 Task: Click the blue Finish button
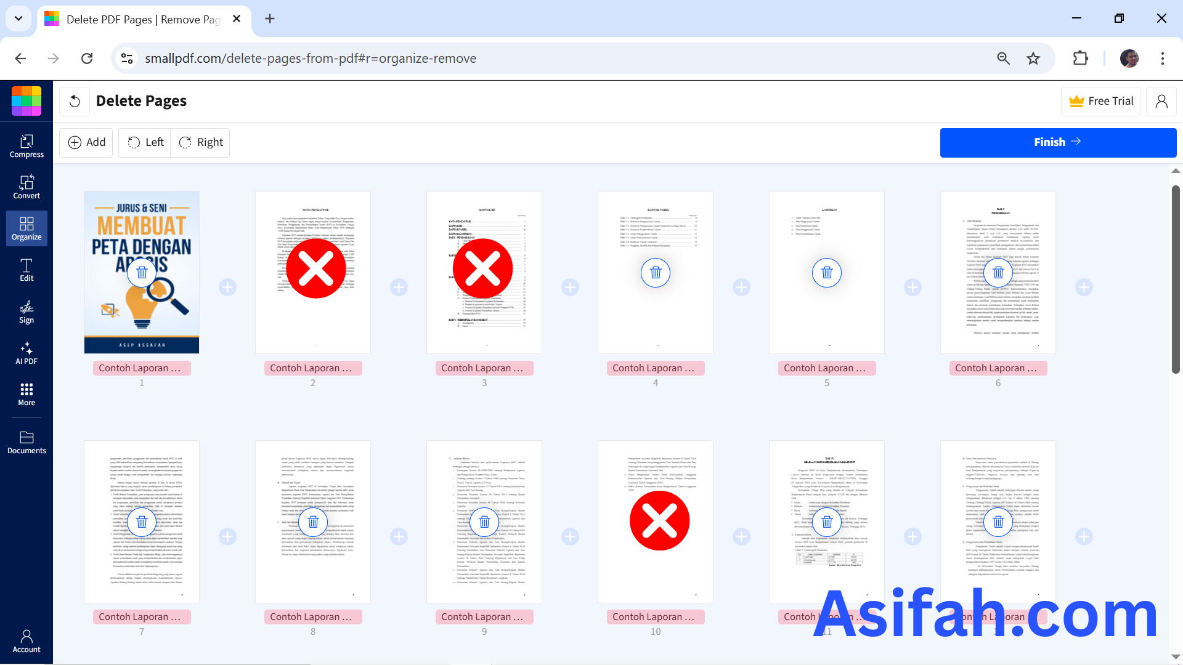1058,142
